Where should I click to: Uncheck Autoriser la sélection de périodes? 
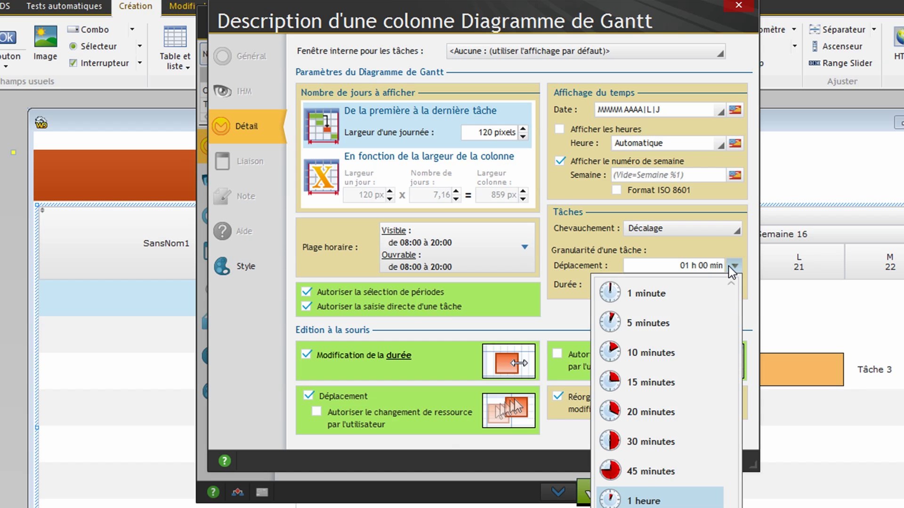coord(307,292)
